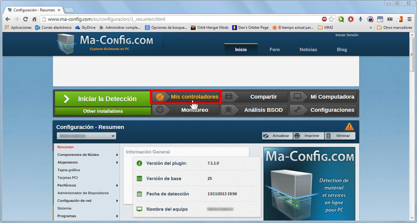The image size is (417, 223).
Task: Open Otros marcadores bookmarks folder
Action: click(x=394, y=27)
